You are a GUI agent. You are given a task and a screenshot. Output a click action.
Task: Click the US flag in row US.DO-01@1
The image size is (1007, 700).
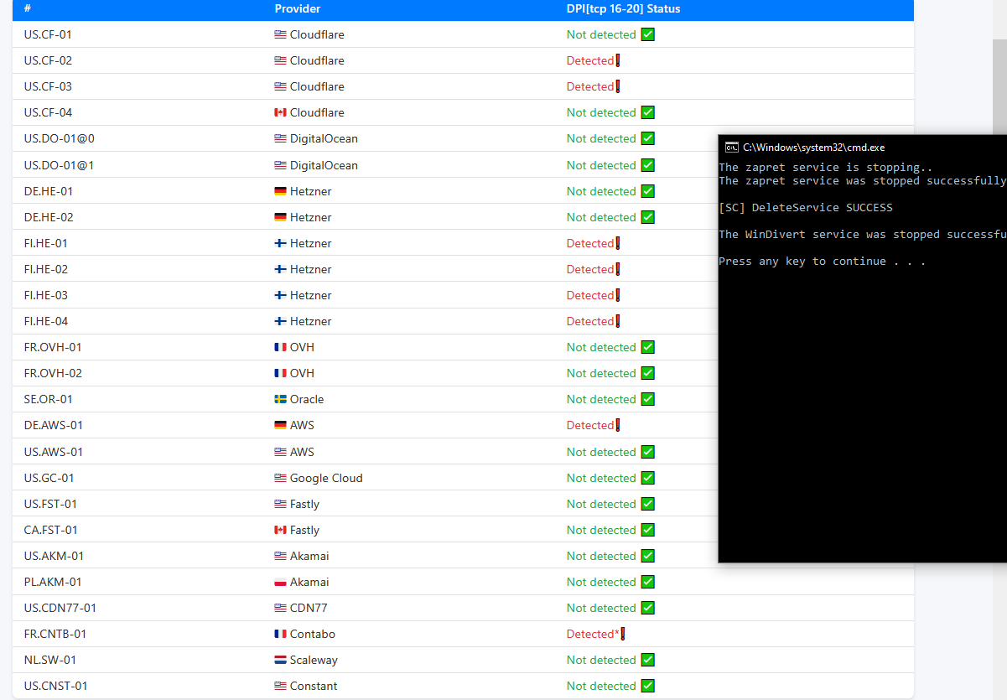pyautogui.click(x=280, y=165)
